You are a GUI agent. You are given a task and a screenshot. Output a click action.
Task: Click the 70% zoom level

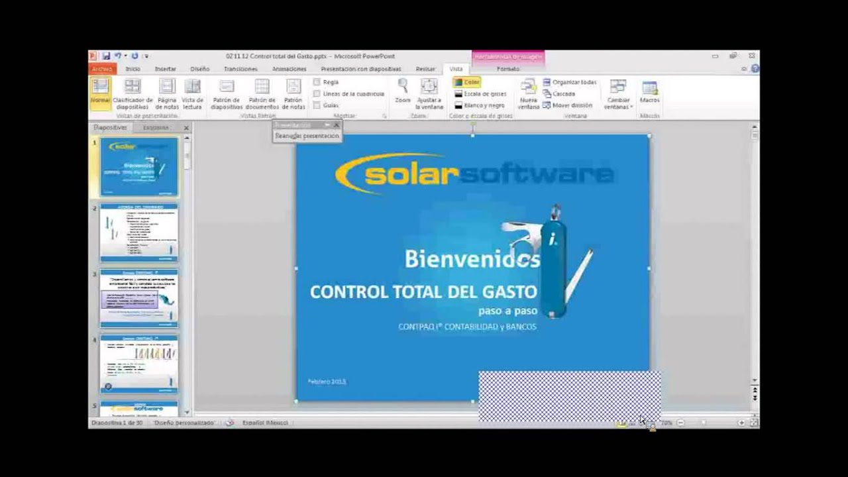click(x=666, y=423)
